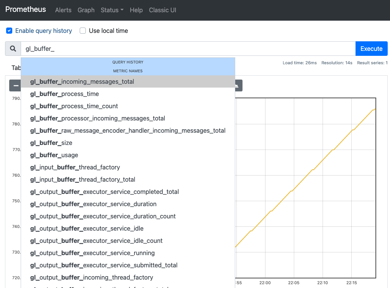Click the magnifying glass search icon
390x288 pixels.
[x=13, y=49]
